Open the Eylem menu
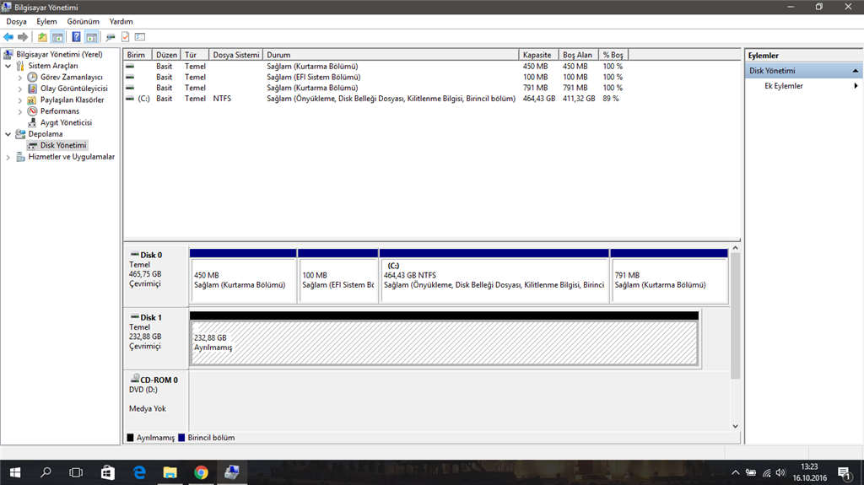The height and width of the screenshot is (485, 864). 47,21
